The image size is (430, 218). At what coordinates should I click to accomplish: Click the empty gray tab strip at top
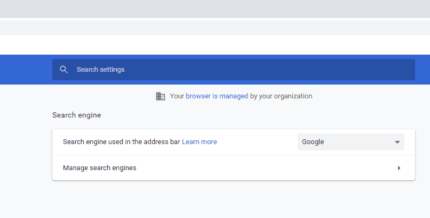[215, 9]
